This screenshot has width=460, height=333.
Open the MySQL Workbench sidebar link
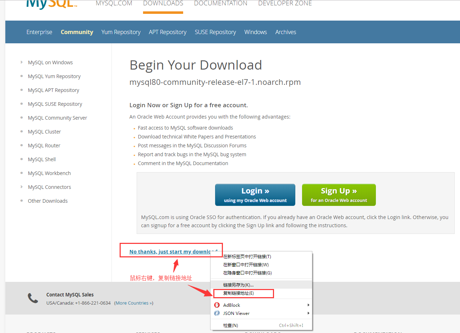(49, 173)
